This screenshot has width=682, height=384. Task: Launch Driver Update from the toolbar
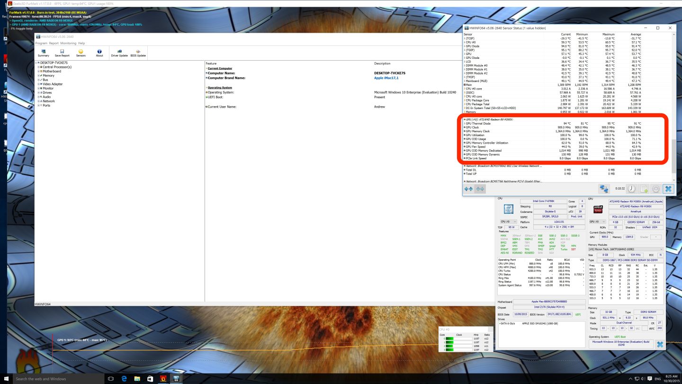tap(119, 52)
